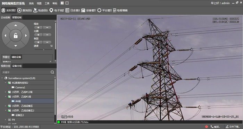This screenshot has width=243, height=129.
Task: Collapse the 小四甲、乙线#1塔 node
Action: pyautogui.click(x=6, y=97)
